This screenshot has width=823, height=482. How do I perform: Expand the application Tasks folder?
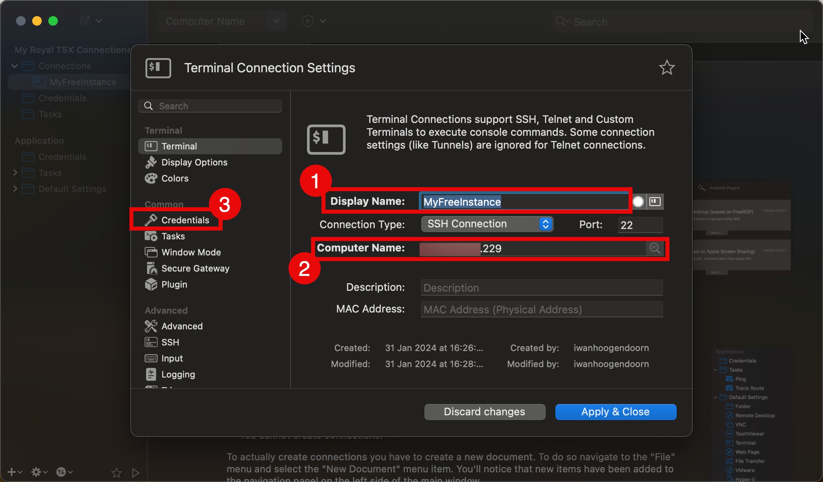click(15, 173)
